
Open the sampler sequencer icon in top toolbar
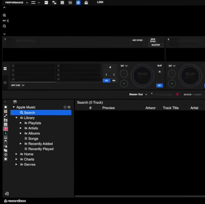click(x=54, y=3)
